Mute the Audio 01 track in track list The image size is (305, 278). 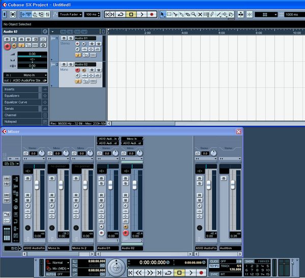(64, 38)
